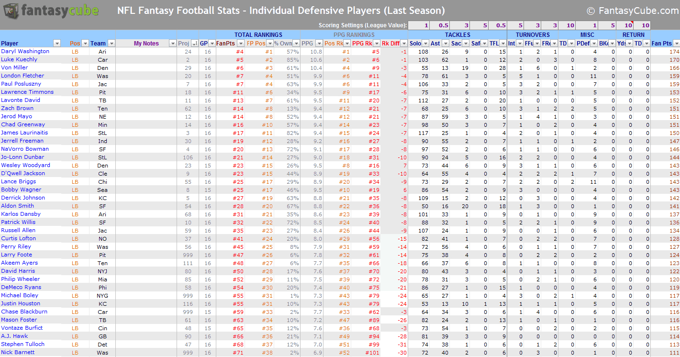Select the TURNOVERS group header
The height and width of the screenshot is (357, 680).
(x=533, y=34)
